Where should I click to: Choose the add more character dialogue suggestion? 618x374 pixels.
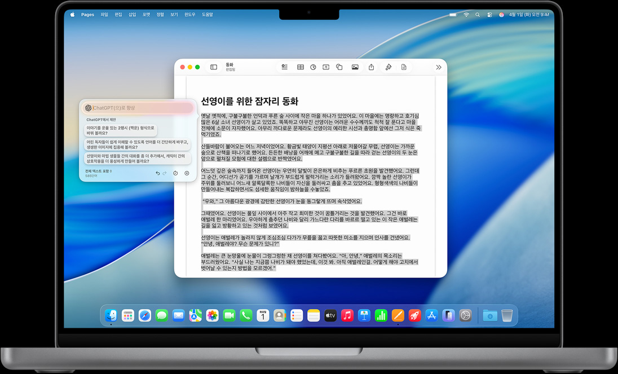pyautogui.click(x=138, y=159)
